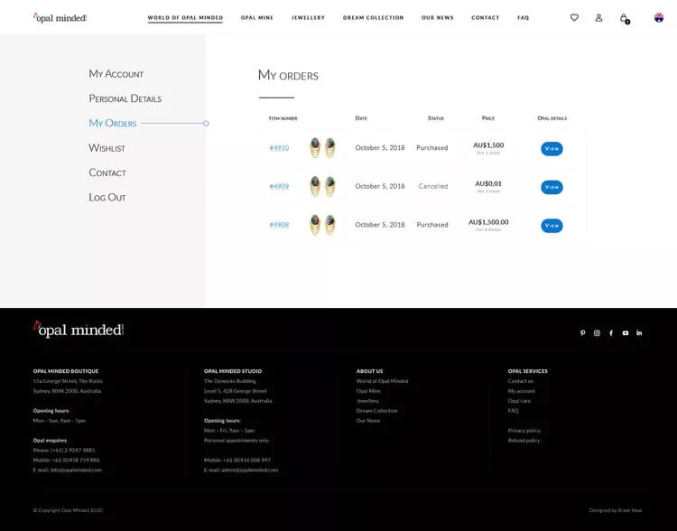Click earrings thumbnail for order #4908

[x=322, y=225]
